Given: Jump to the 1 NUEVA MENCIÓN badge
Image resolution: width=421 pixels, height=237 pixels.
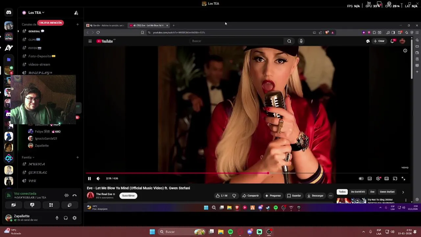Looking at the screenshot, I should coord(50,23).
